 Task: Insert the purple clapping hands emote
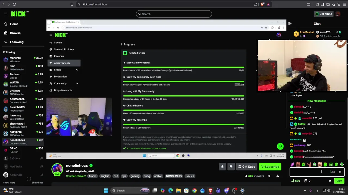pos(292,164)
